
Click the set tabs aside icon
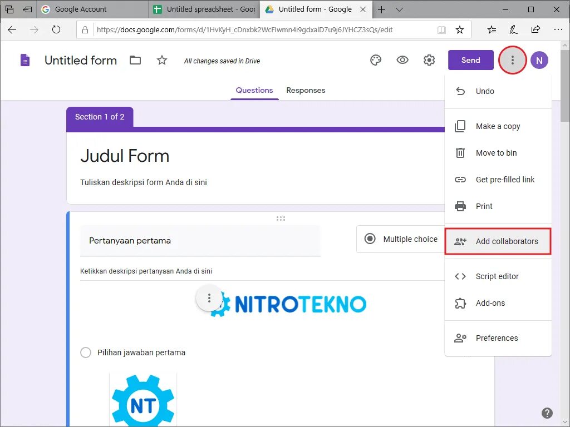click(x=27, y=9)
